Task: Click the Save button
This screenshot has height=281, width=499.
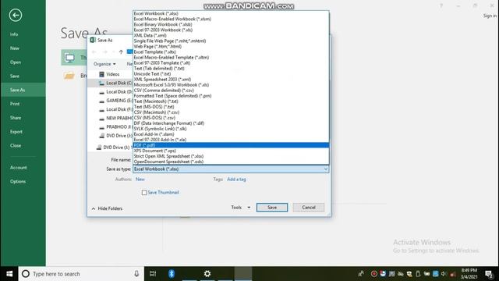Action: [272, 208]
